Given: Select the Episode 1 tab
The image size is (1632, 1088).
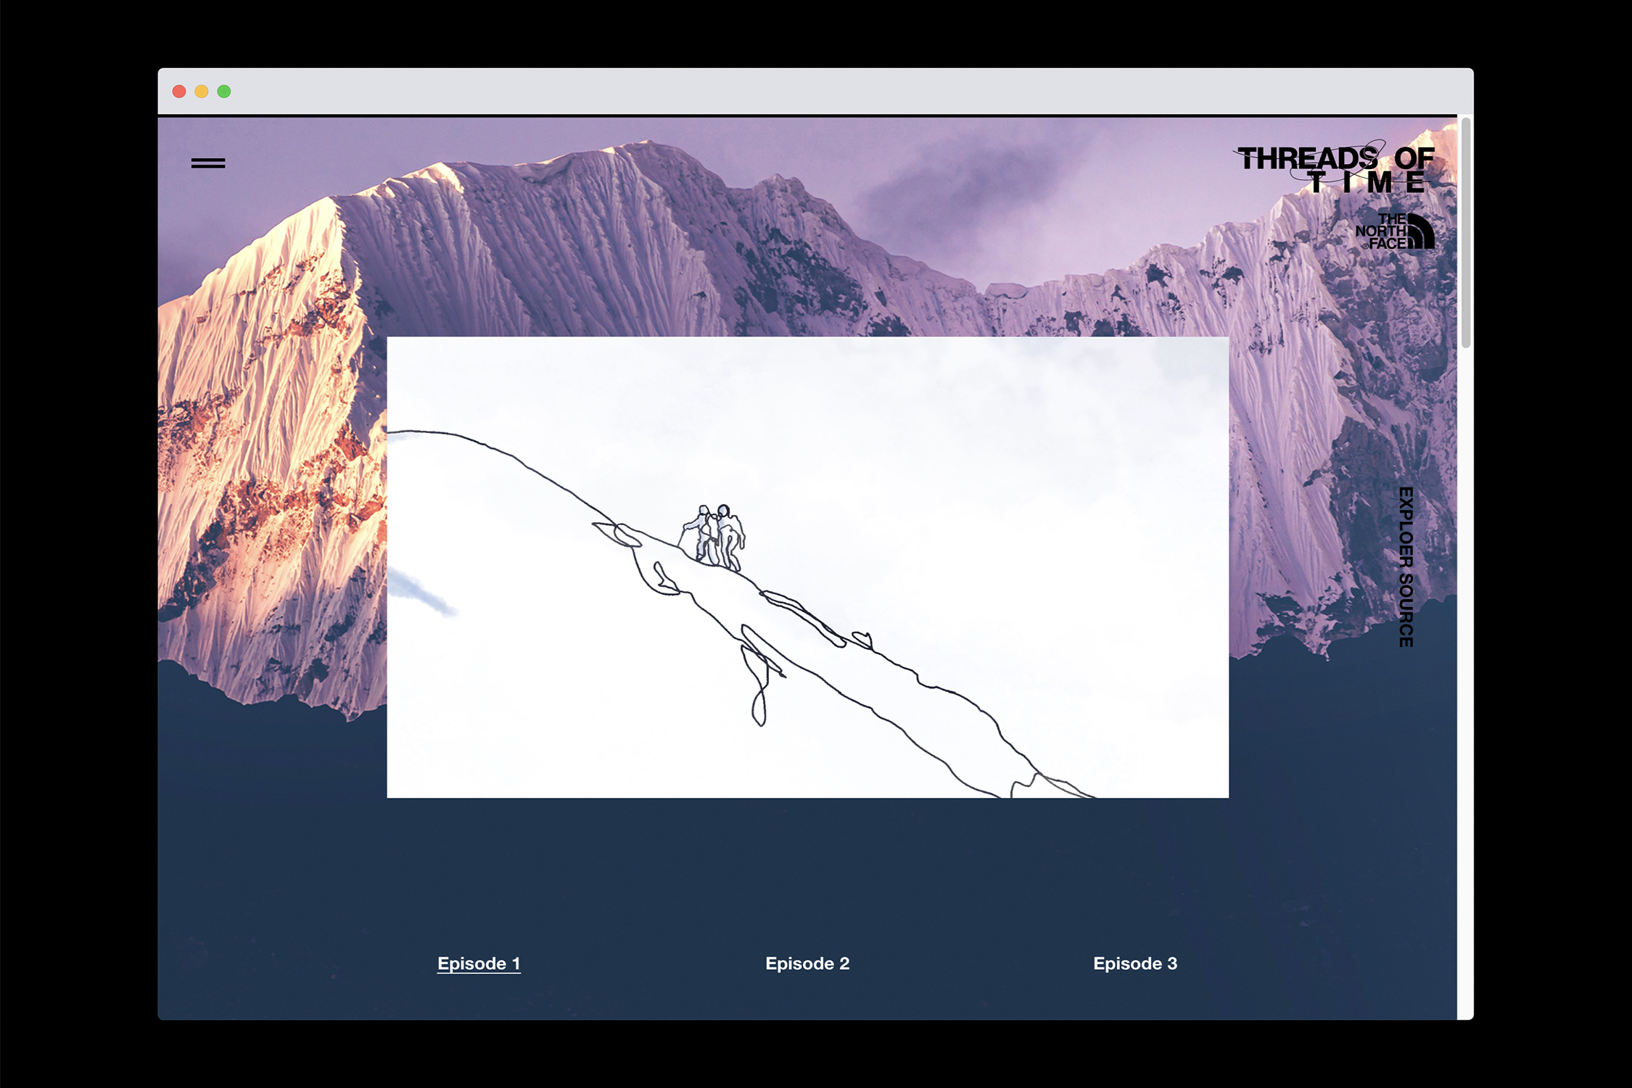Looking at the screenshot, I should coord(479,963).
